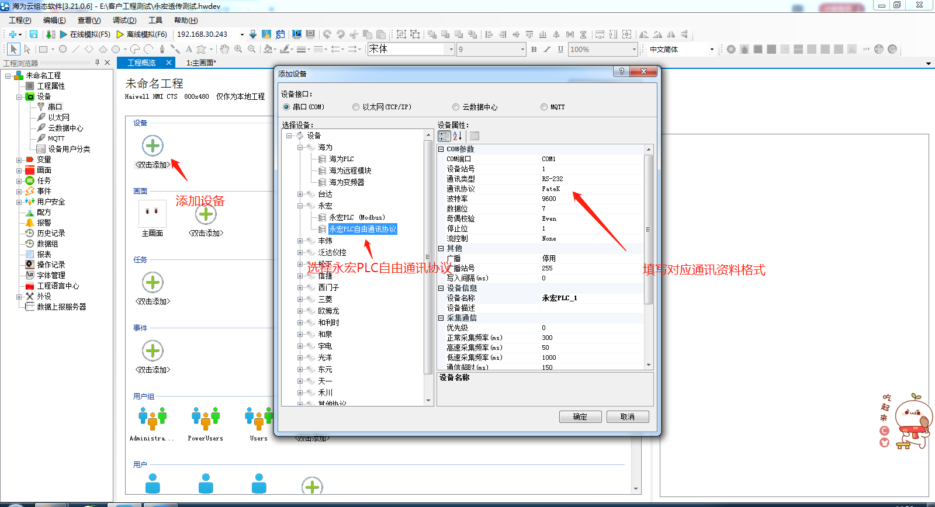Collapse the 采集通信 property group

441,318
